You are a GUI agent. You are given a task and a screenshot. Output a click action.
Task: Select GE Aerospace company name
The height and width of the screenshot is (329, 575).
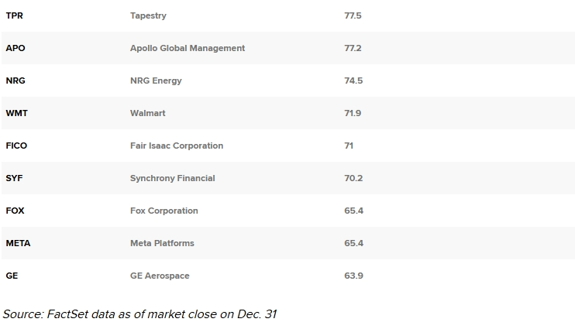click(160, 276)
